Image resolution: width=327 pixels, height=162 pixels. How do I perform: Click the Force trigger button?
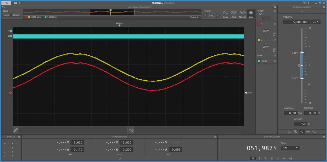click(x=267, y=18)
